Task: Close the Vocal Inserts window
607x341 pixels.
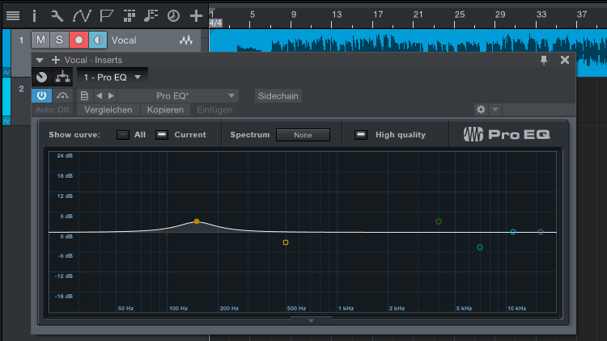Action: 565,60
